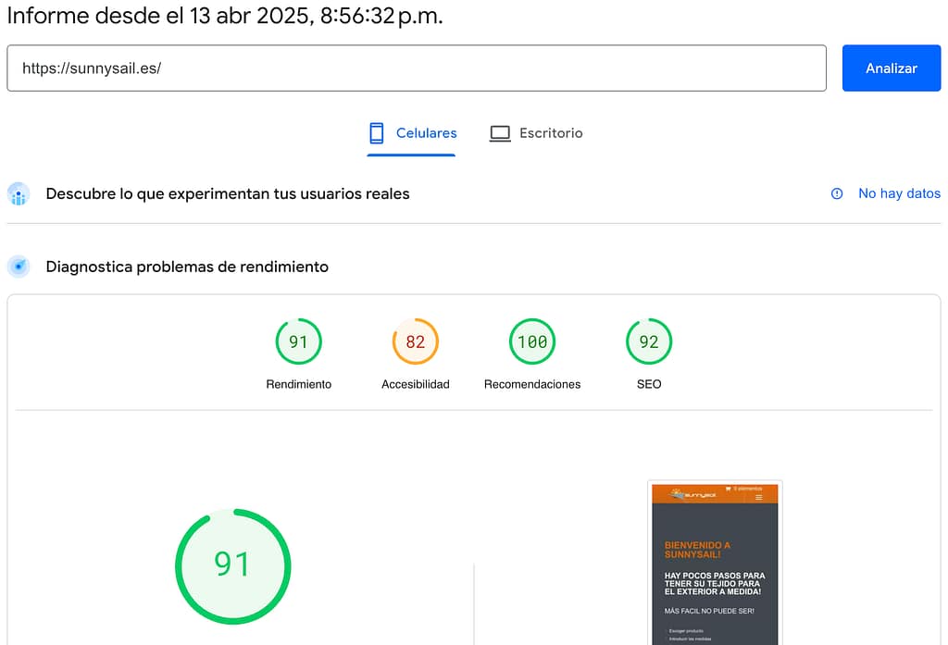The height and width of the screenshot is (645, 948).
Task: Select the small Rendimiento 91 score gauge
Action: [x=298, y=341]
